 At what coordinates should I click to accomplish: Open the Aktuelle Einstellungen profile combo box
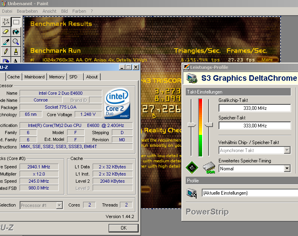point(250,193)
